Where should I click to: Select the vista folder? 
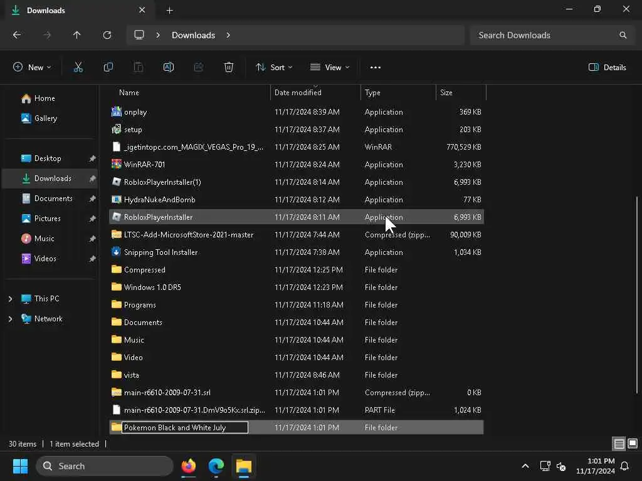pyautogui.click(x=297, y=375)
